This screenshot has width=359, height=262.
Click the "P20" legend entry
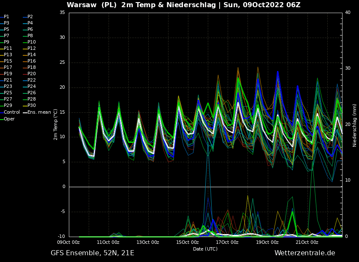click(x=30, y=74)
